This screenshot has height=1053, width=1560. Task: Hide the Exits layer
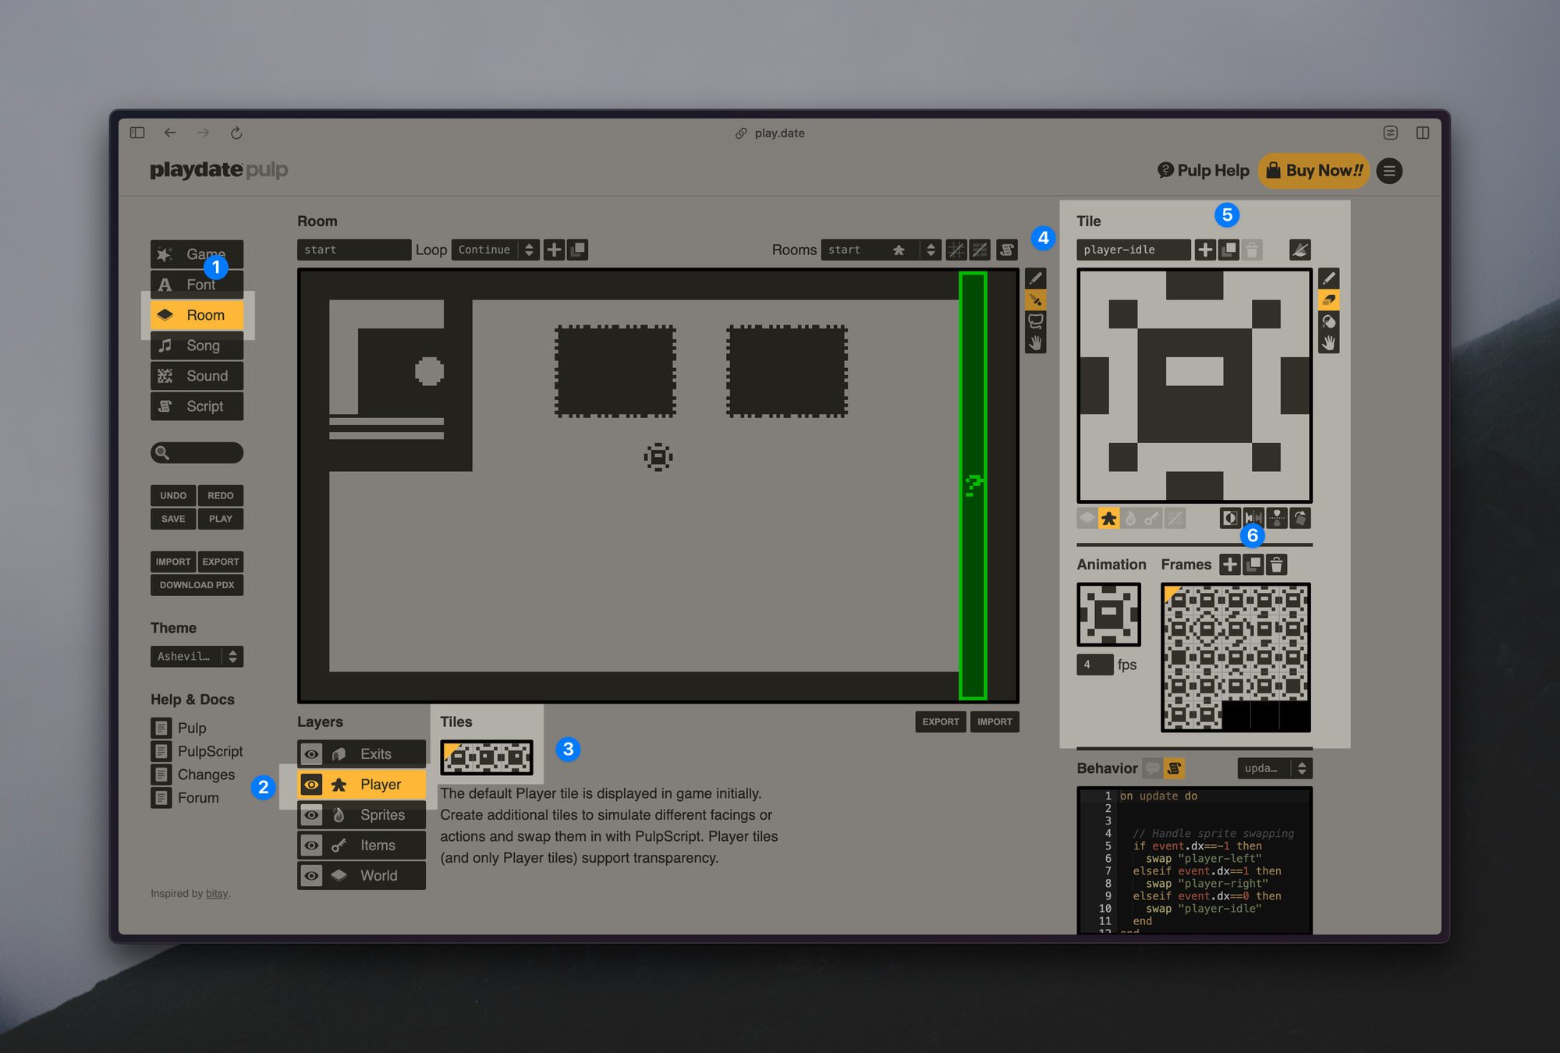311,754
